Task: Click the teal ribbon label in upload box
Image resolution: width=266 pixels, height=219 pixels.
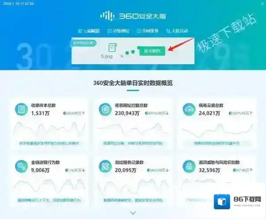Action: (x=83, y=43)
